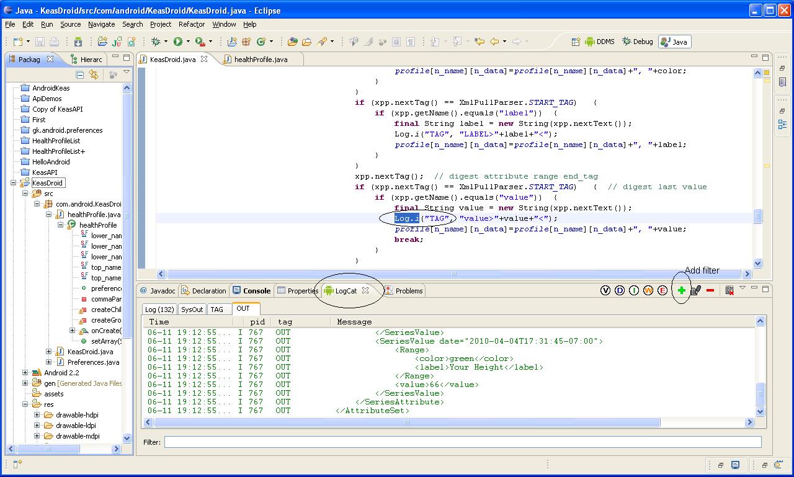The width and height of the screenshot is (794, 477).
Task: Close the LogCat view tab
Action: 365,290
